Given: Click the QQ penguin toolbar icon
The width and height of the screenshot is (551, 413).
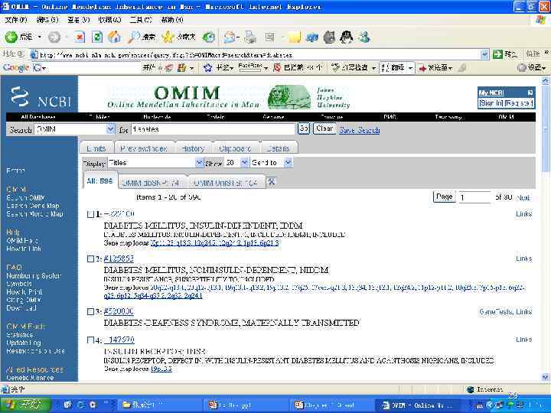Looking at the screenshot, I should point(347,37).
